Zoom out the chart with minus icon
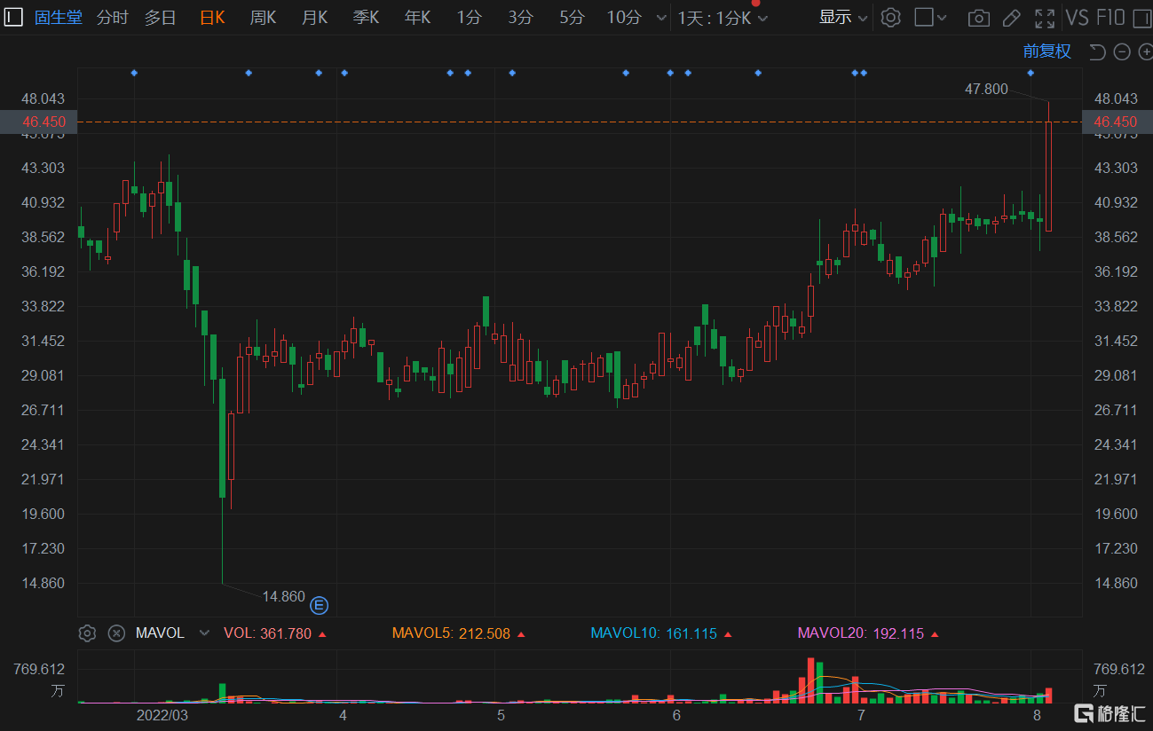 coord(1122,51)
